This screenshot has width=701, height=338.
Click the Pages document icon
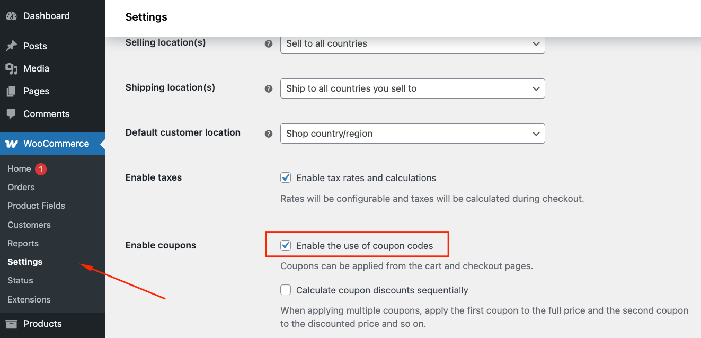click(11, 91)
